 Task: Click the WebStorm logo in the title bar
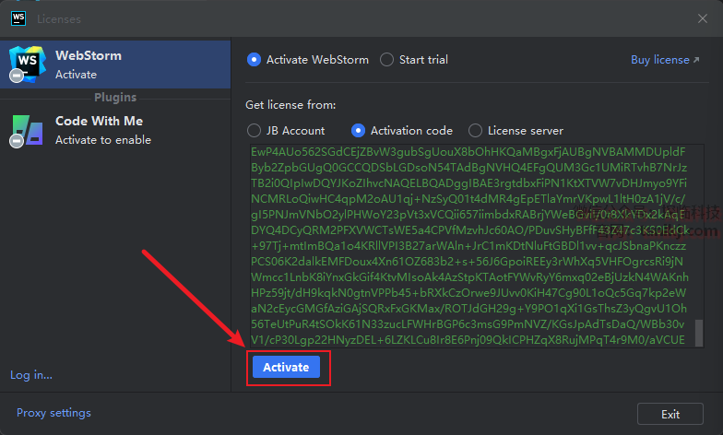pyautogui.click(x=18, y=18)
